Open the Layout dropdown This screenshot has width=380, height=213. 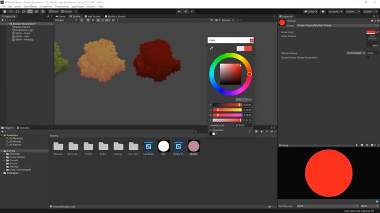point(370,11)
